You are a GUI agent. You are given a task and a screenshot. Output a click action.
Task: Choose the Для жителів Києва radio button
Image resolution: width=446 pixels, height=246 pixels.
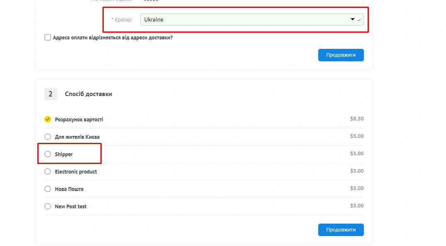click(x=48, y=137)
